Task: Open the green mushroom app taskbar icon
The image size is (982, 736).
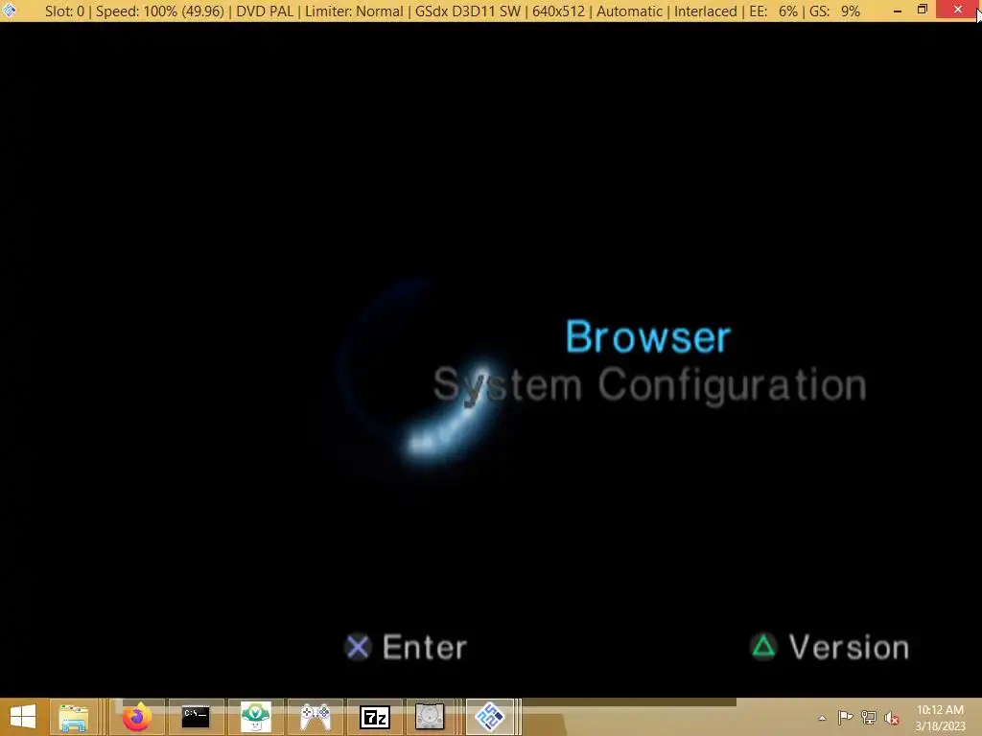Action: [255, 717]
